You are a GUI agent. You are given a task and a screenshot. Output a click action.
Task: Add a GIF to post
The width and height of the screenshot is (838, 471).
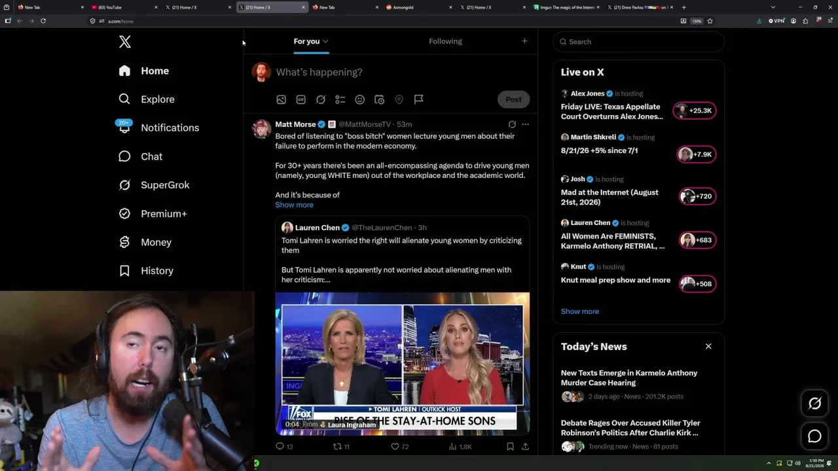point(301,99)
